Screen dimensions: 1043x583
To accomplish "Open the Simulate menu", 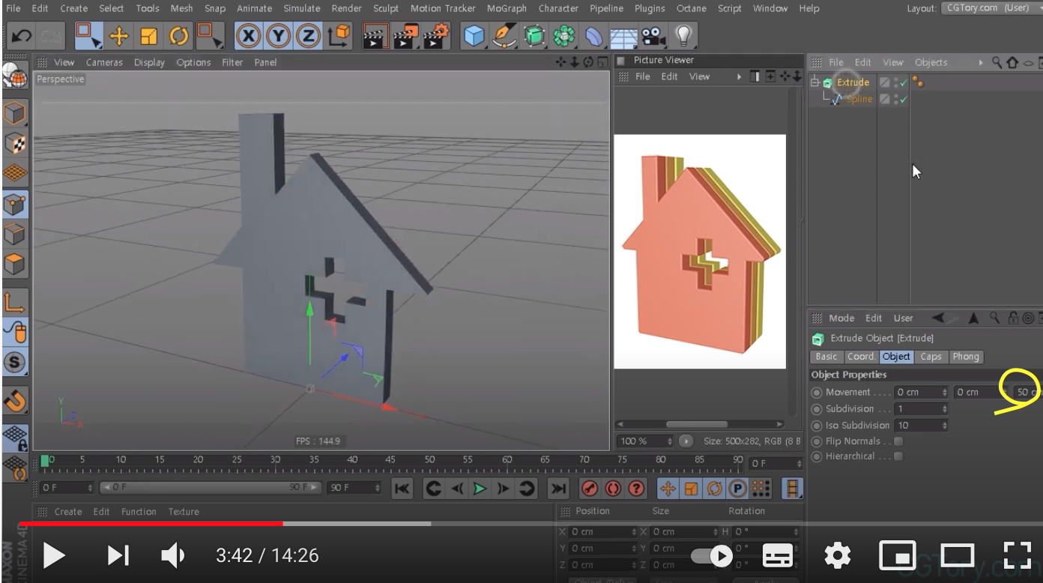I will coord(301,8).
